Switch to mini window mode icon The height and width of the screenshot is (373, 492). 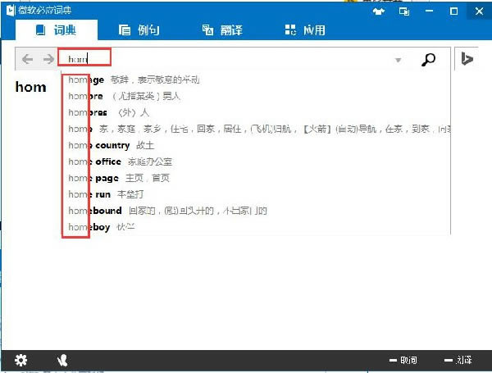click(403, 11)
